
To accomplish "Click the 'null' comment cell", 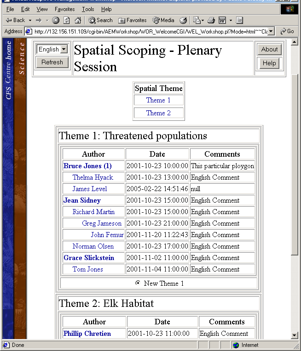I will tap(222, 189).
